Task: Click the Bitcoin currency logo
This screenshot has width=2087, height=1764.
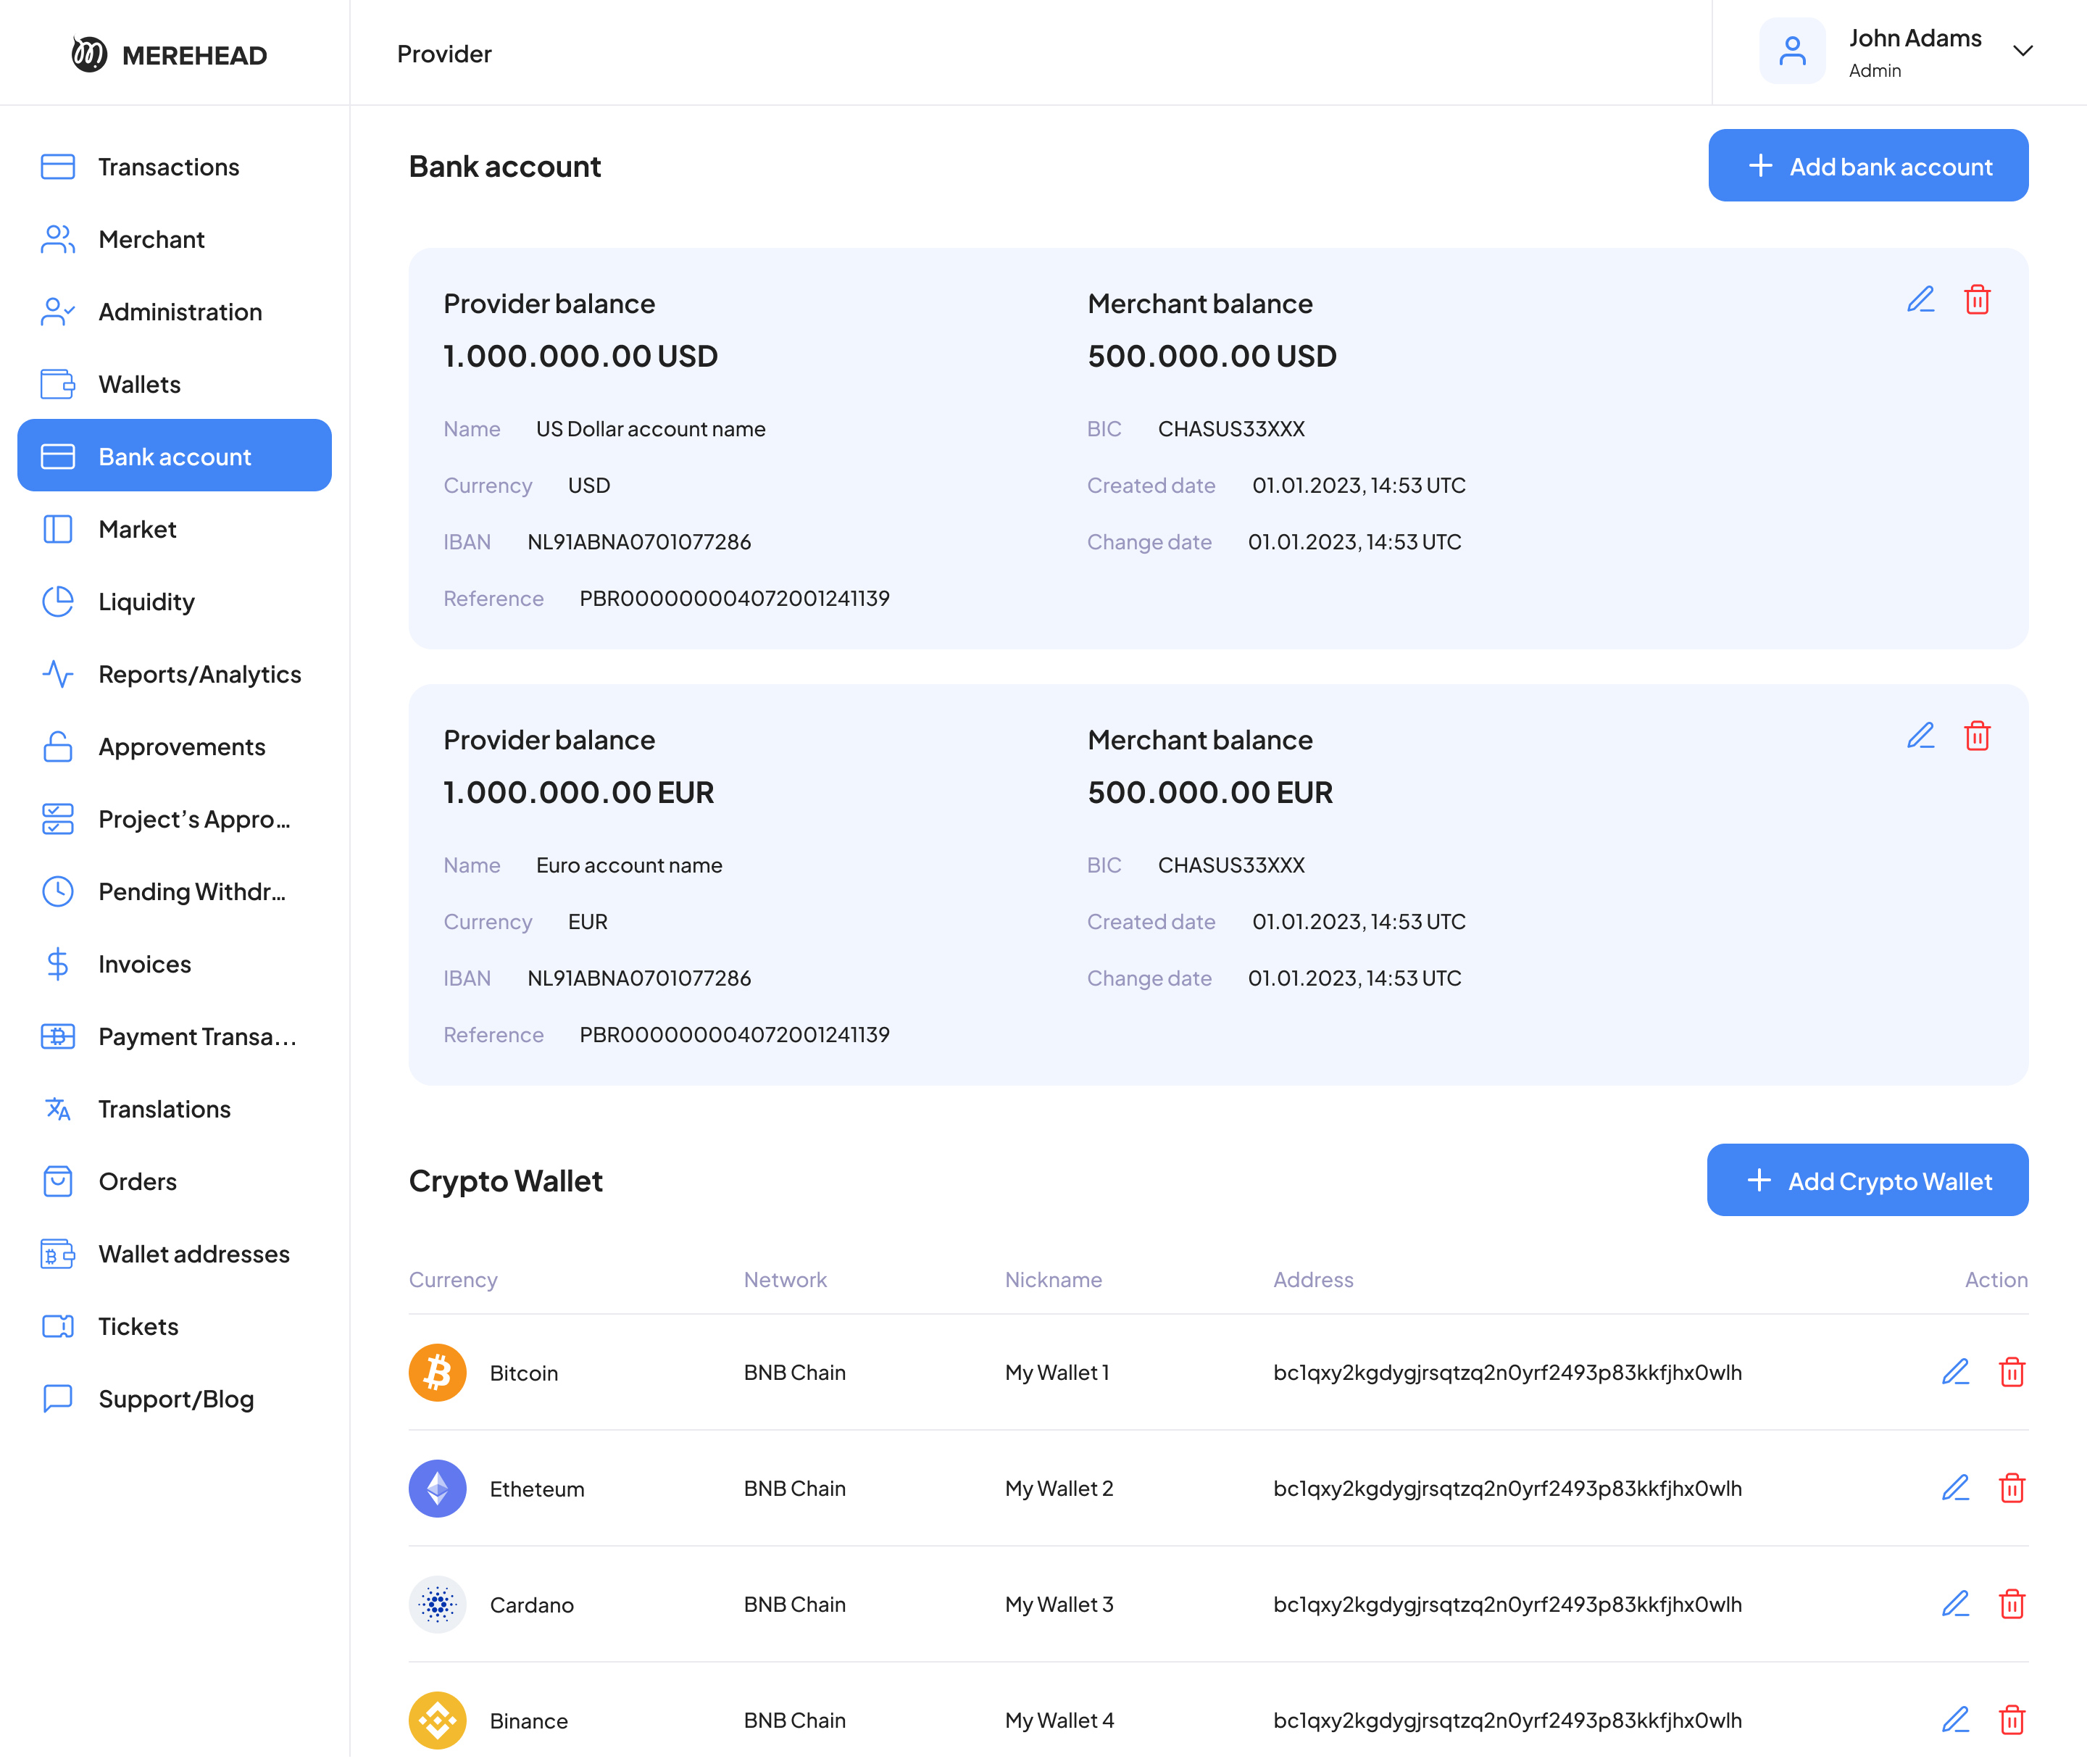Action: click(437, 1372)
